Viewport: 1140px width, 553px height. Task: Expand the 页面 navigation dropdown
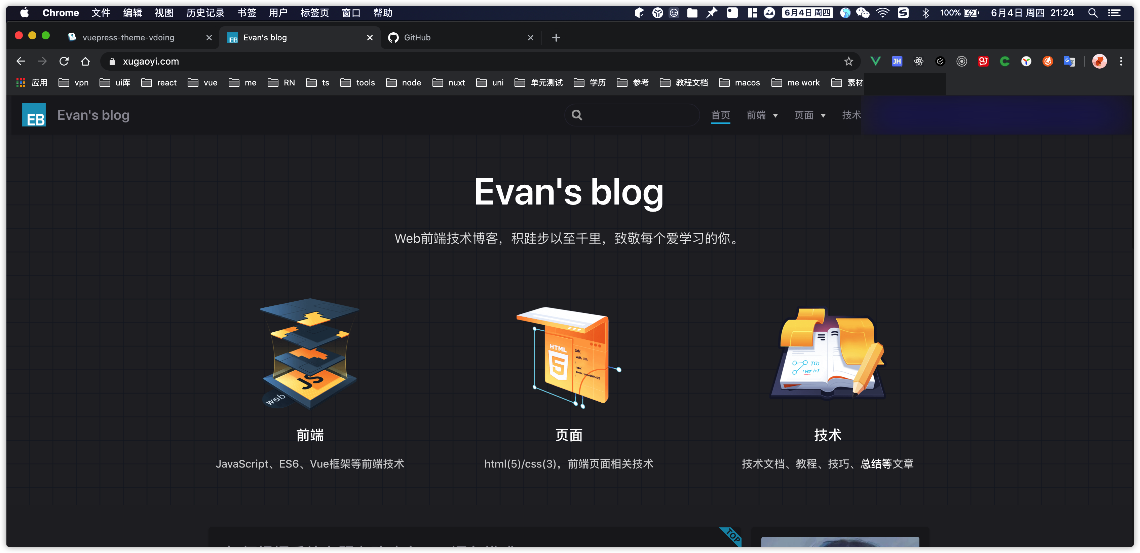pos(810,115)
